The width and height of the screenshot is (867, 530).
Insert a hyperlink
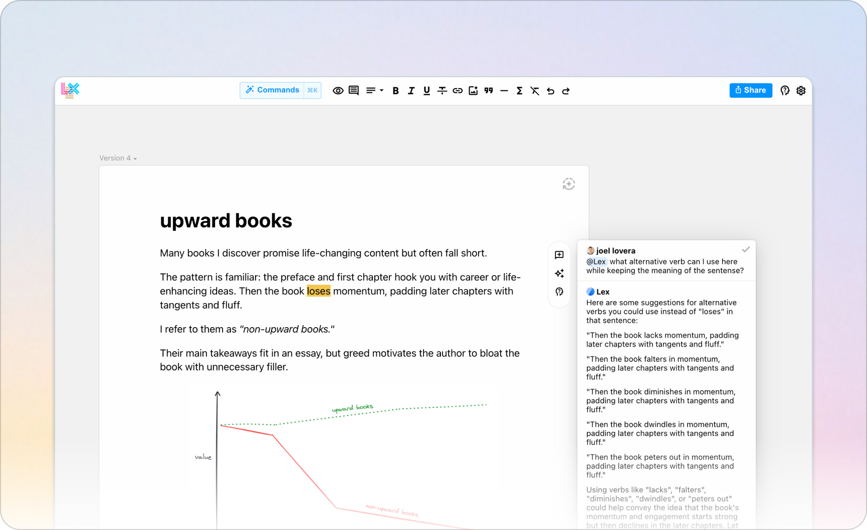tap(458, 91)
